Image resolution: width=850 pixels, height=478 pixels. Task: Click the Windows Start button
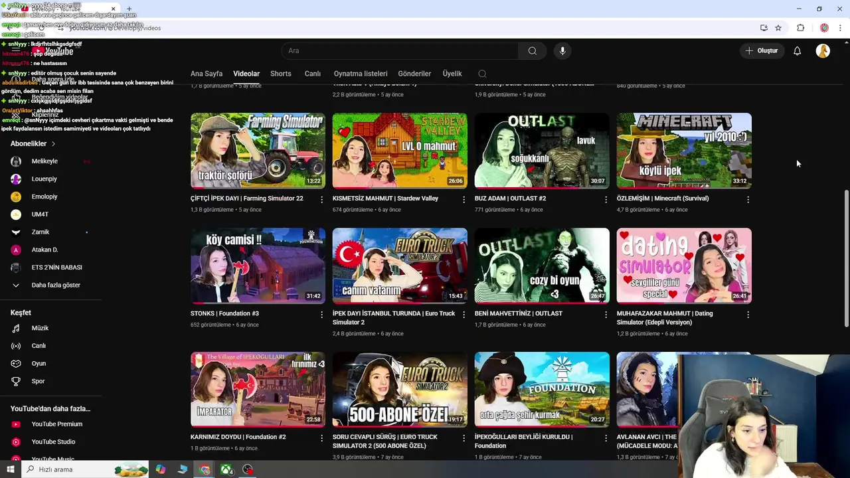coord(10,469)
